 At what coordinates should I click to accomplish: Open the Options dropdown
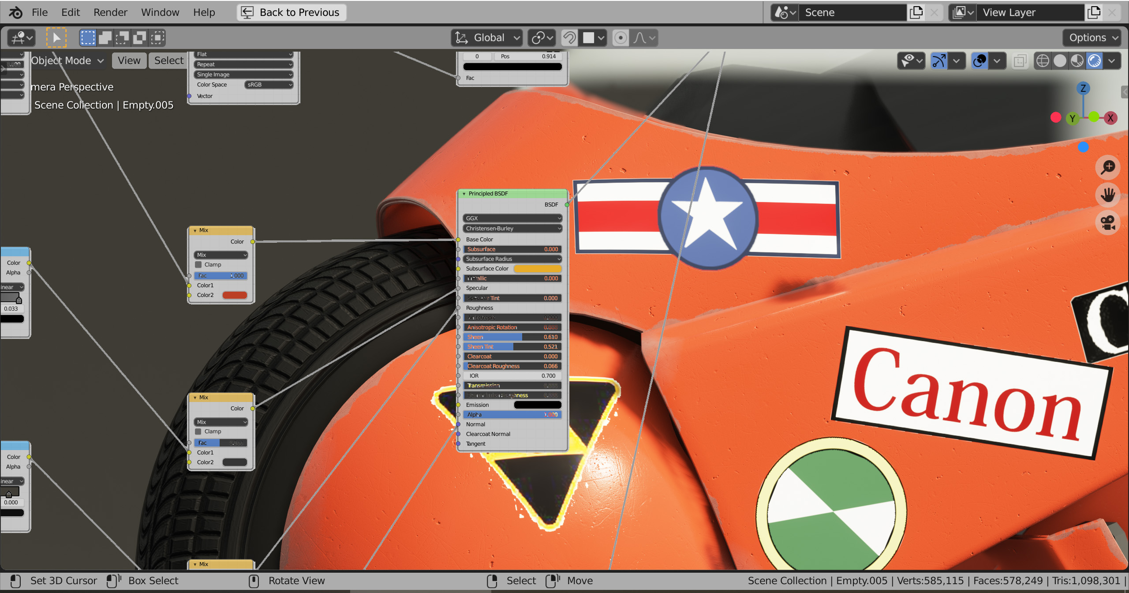1092,38
